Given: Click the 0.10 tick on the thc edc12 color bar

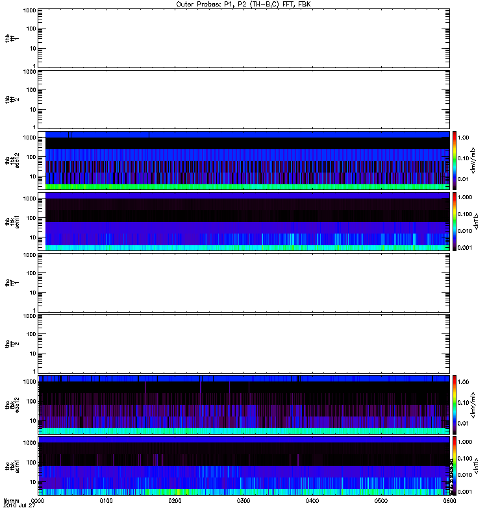Looking at the screenshot, I should [463, 402].
